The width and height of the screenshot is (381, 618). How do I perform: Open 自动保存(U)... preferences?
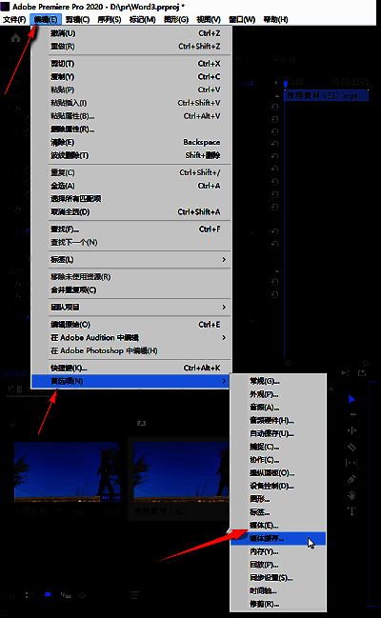click(278, 433)
